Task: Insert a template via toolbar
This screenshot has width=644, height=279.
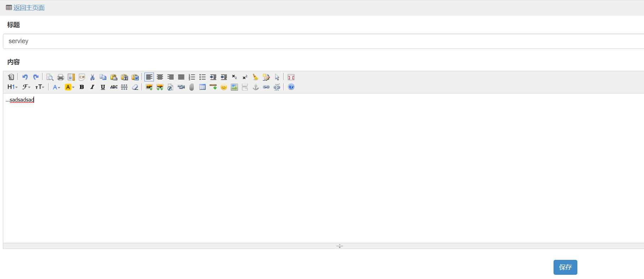Action: [x=71, y=77]
